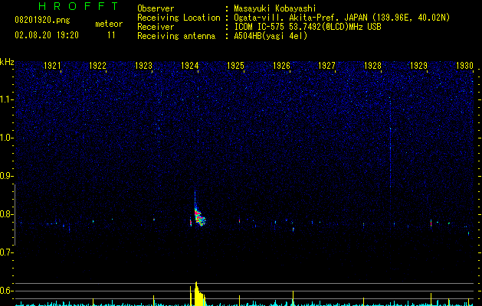Click the 1930 time marker
Viewport: 482px width, 306px height.
[464, 66]
